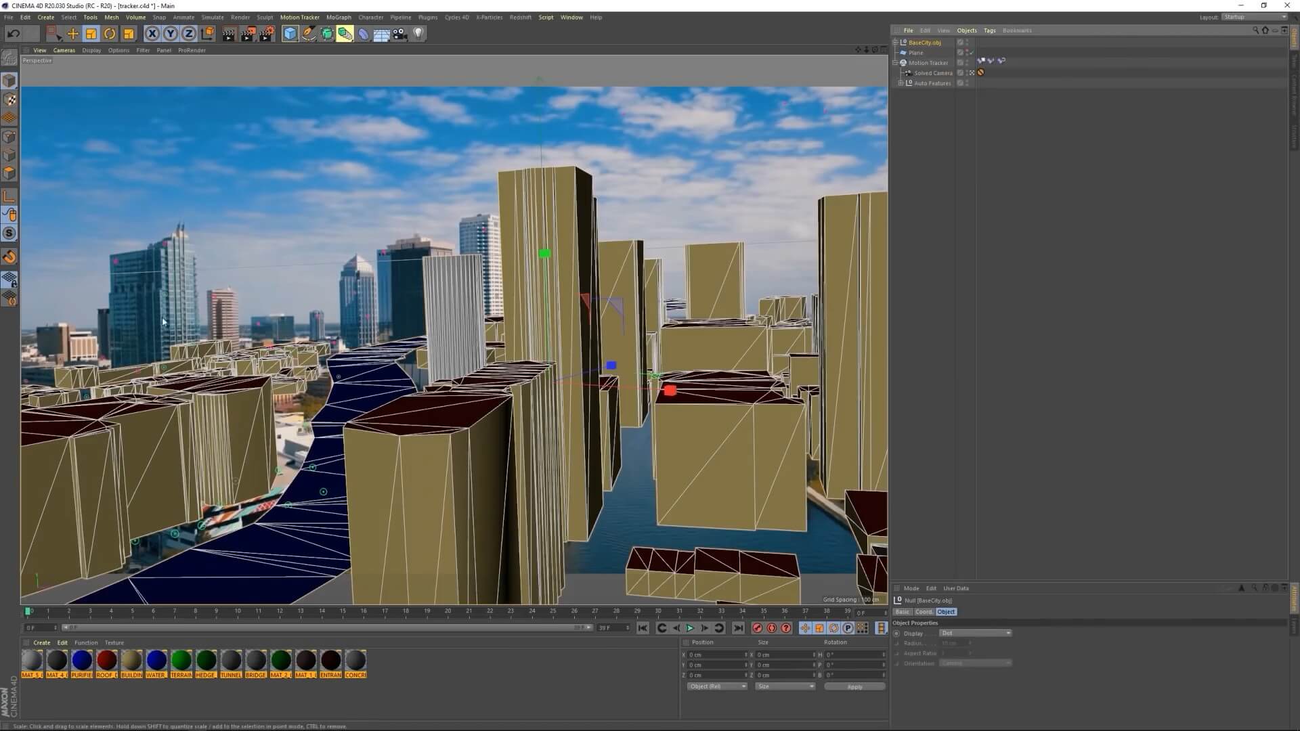Select the Spline Pen tool
This screenshot has width=1300, height=731.
[309, 34]
